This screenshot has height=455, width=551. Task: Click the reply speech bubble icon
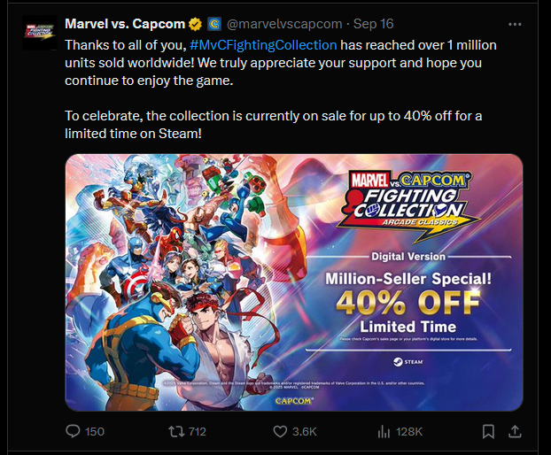pyautogui.click(x=74, y=431)
